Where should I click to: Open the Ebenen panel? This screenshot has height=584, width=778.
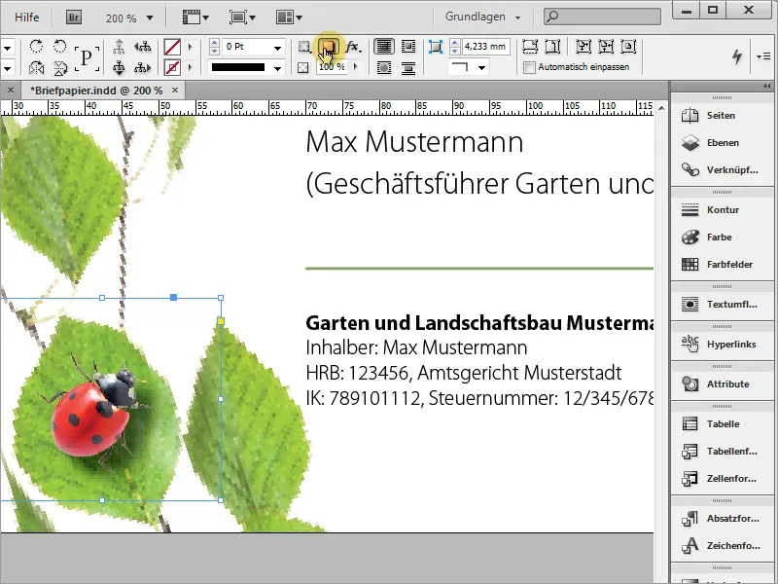(x=723, y=143)
